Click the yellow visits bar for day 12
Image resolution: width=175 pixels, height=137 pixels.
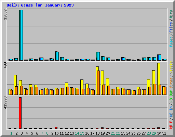pyautogui.click(x=66, y=89)
